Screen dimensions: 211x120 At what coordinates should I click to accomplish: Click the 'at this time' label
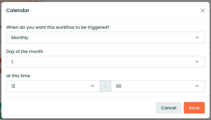(x=18, y=76)
